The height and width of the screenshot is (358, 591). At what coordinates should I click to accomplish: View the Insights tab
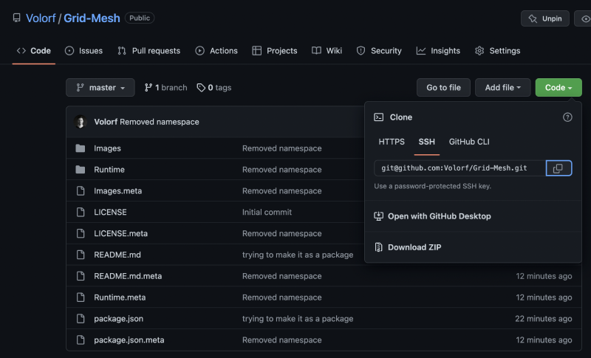click(x=438, y=51)
